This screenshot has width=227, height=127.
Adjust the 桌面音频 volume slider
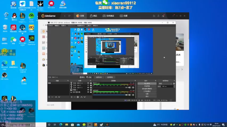[x=110, y=95]
